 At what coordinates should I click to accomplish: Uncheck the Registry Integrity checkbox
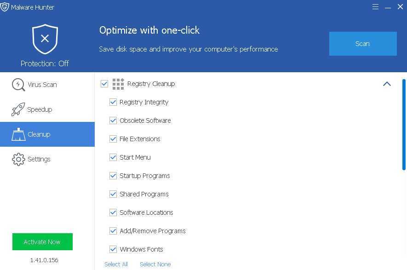(113, 102)
